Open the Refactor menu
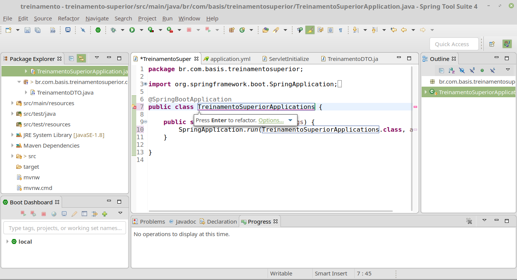This screenshot has height=280, width=517. coord(69,19)
